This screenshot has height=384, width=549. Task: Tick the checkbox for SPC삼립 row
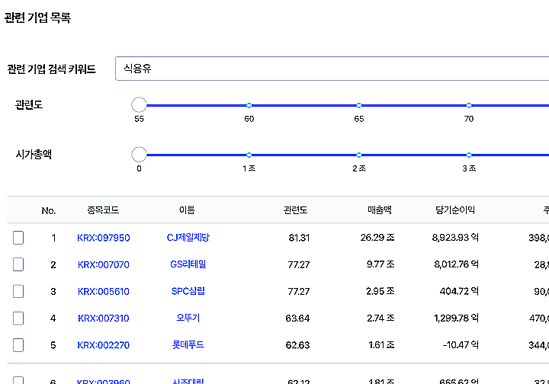tap(18, 291)
